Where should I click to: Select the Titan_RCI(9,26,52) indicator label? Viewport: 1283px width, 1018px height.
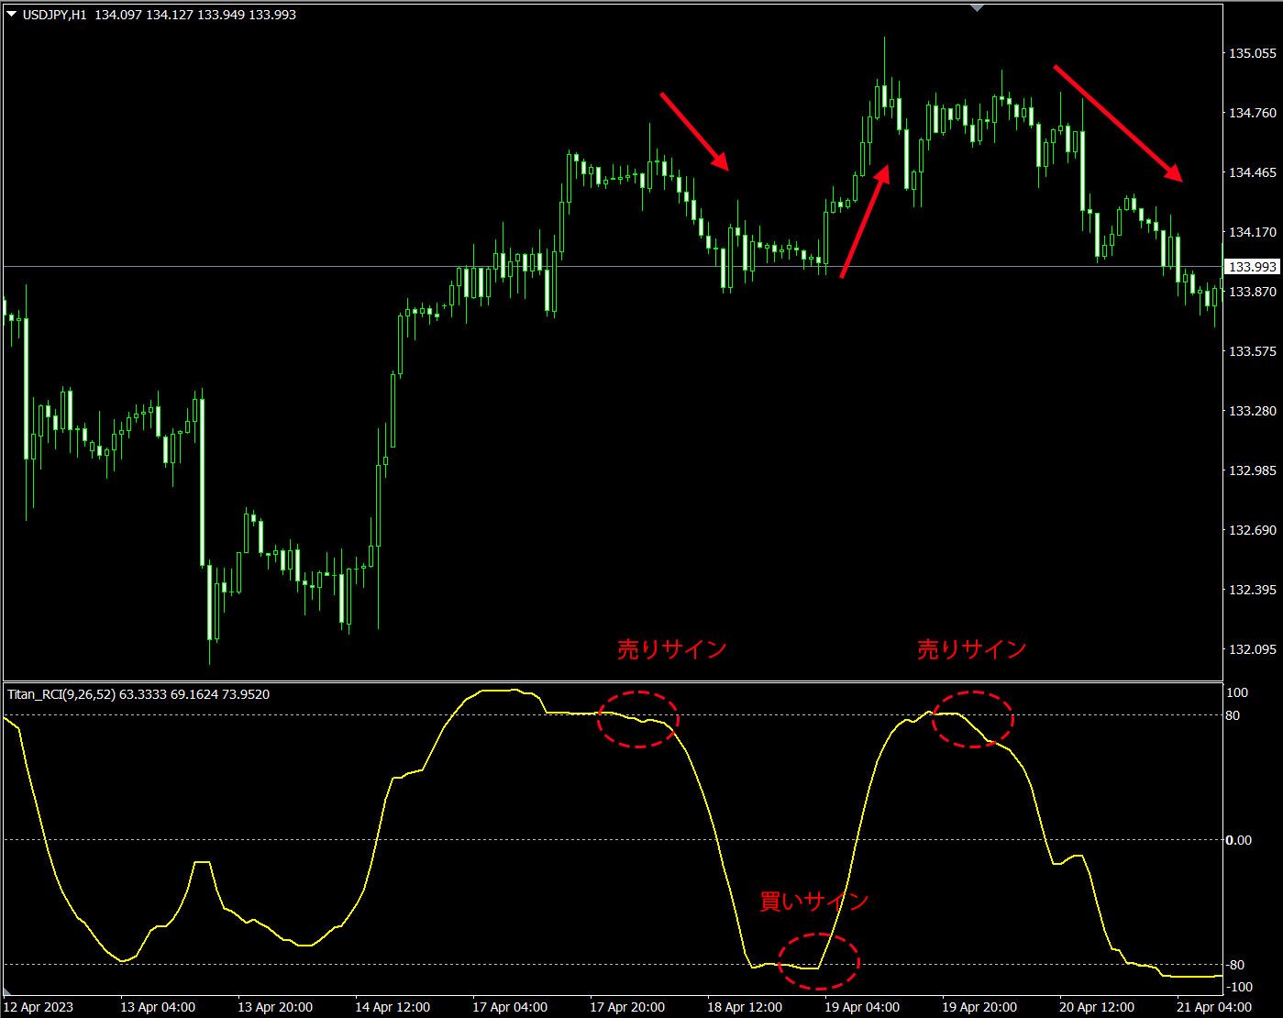click(x=61, y=694)
